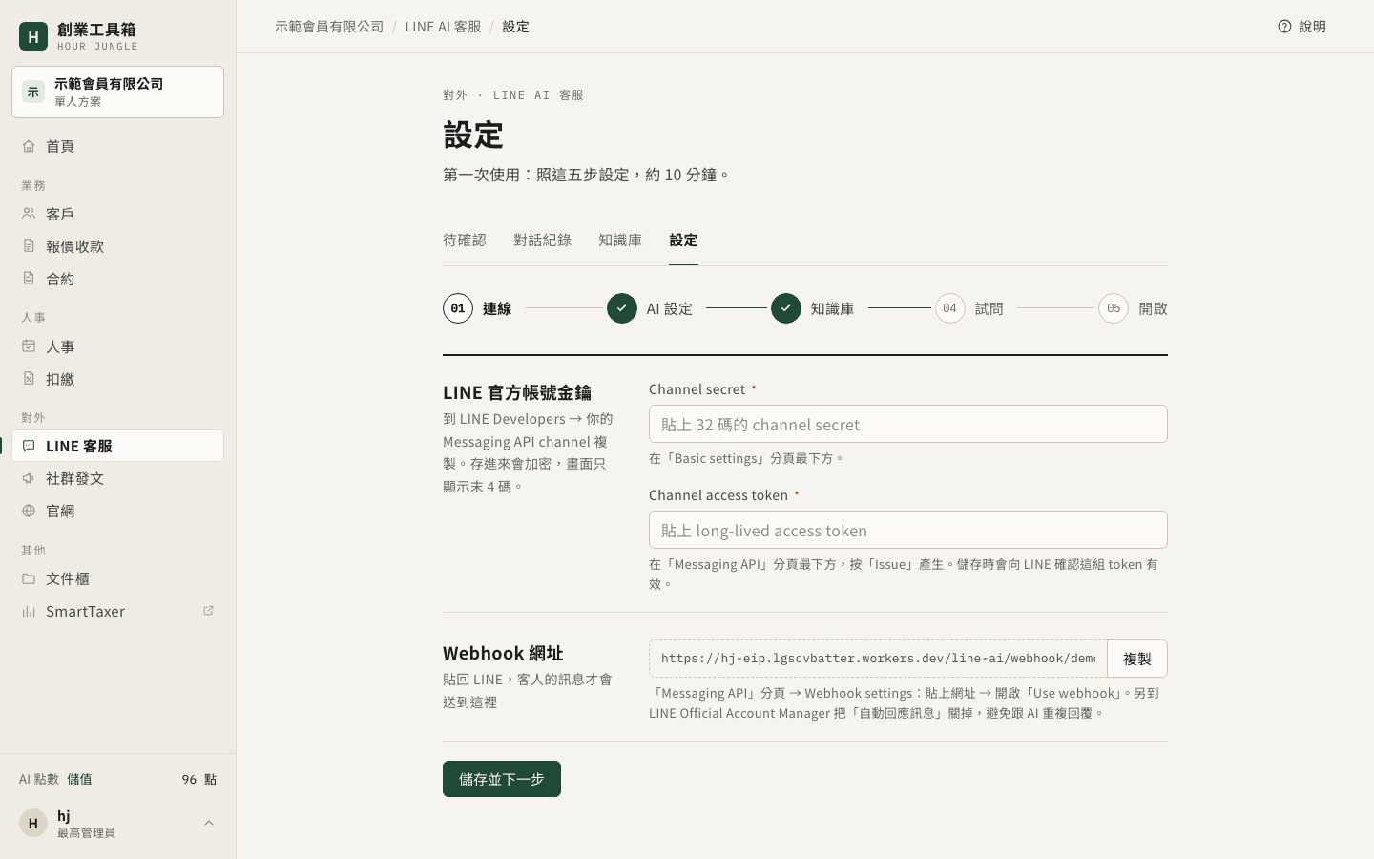Switch to 知識庫 tab
This screenshot has height=859, width=1374.
pyautogui.click(x=620, y=241)
